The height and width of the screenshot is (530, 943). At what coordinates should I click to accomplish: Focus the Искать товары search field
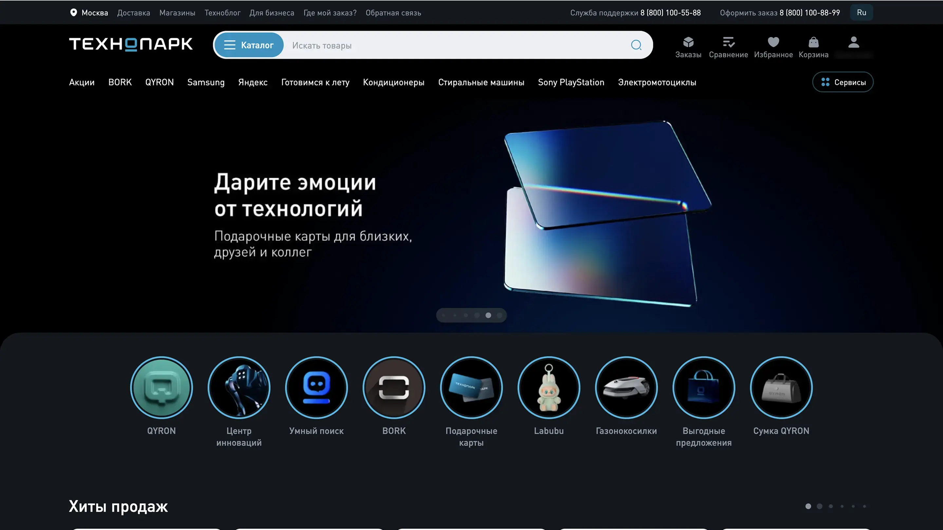pos(454,45)
